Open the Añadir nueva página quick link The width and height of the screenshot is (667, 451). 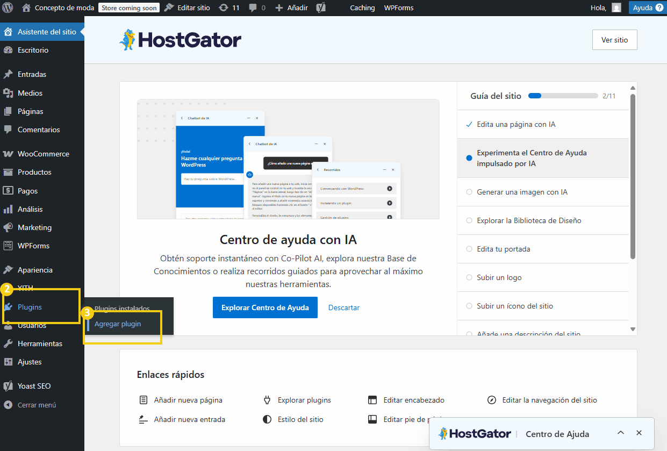(x=181, y=400)
